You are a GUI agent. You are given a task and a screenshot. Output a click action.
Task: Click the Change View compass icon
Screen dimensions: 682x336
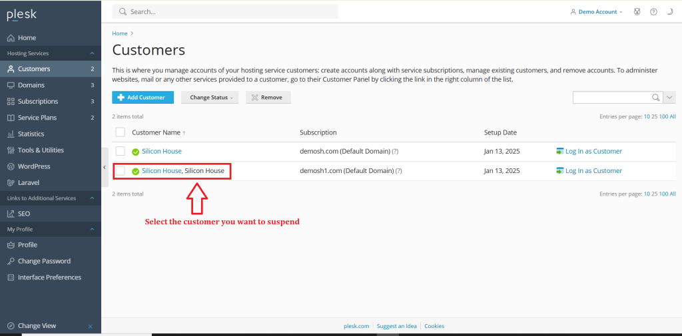click(x=11, y=325)
